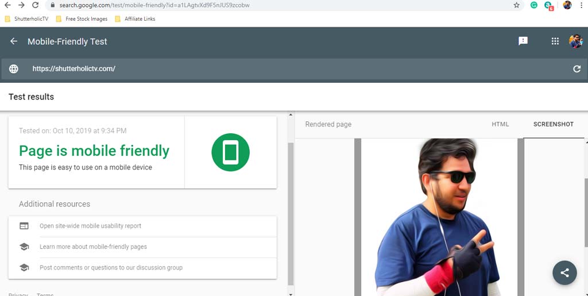Click the send feedback icon in header
This screenshot has width=588, height=296.
point(523,41)
